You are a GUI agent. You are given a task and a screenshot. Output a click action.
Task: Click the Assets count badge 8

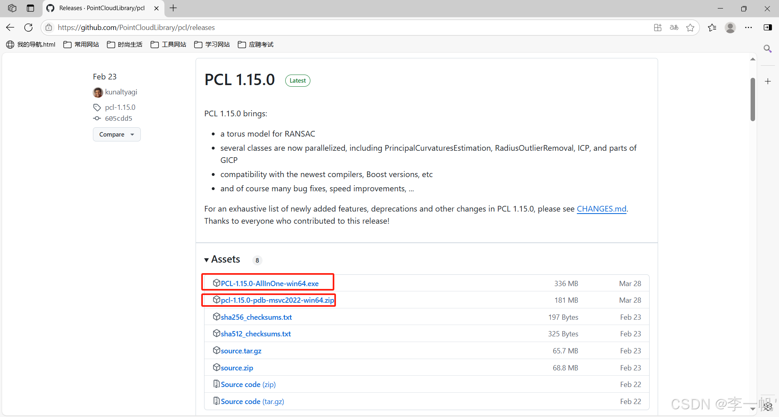click(x=257, y=260)
